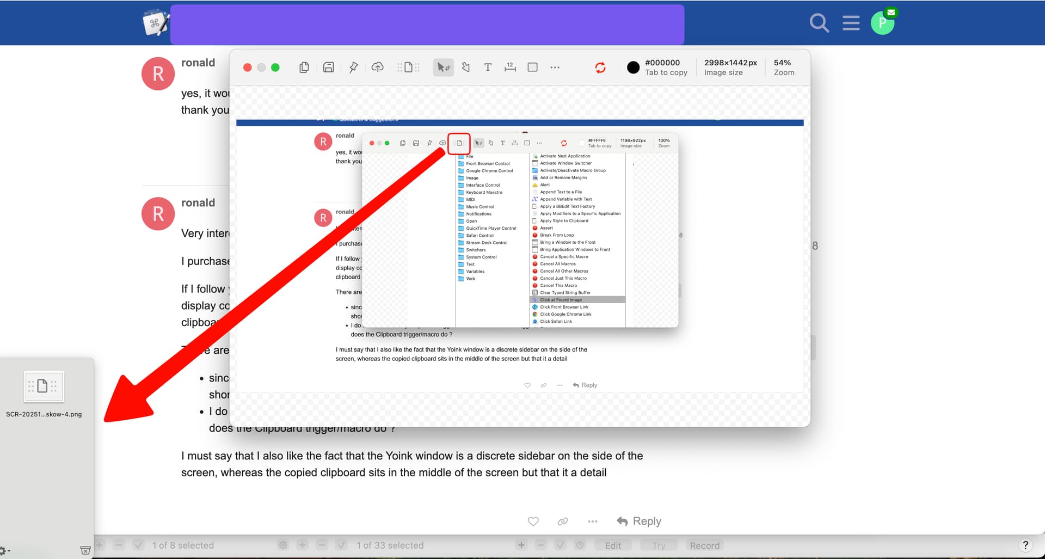The image size is (1045, 559).
Task: Select the rectangle shape tool
Action: (x=532, y=67)
